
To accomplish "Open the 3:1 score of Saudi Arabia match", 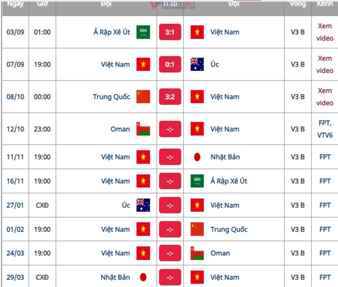I will coord(170,32).
